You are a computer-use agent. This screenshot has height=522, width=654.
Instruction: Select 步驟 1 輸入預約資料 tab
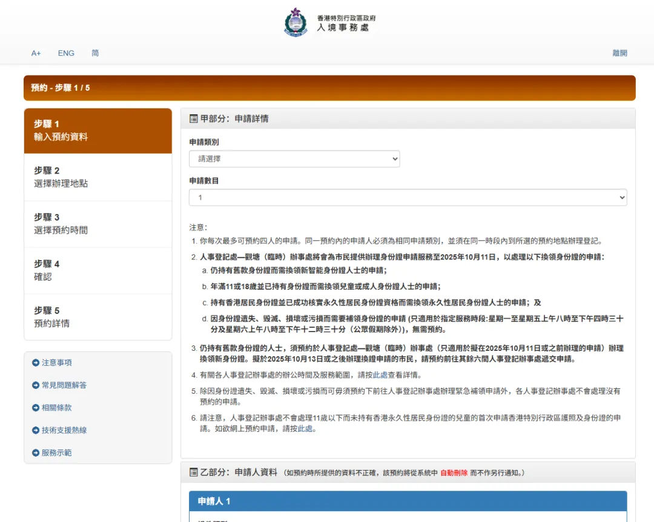(x=98, y=131)
